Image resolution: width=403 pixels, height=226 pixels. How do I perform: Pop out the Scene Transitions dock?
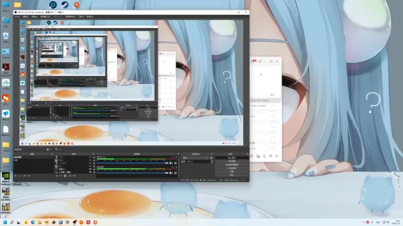click(x=212, y=154)
